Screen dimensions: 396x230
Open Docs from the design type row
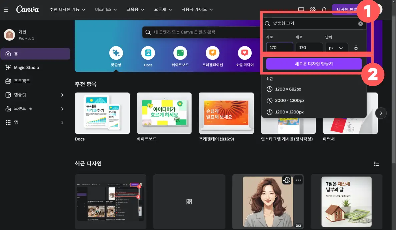(148, 54)
